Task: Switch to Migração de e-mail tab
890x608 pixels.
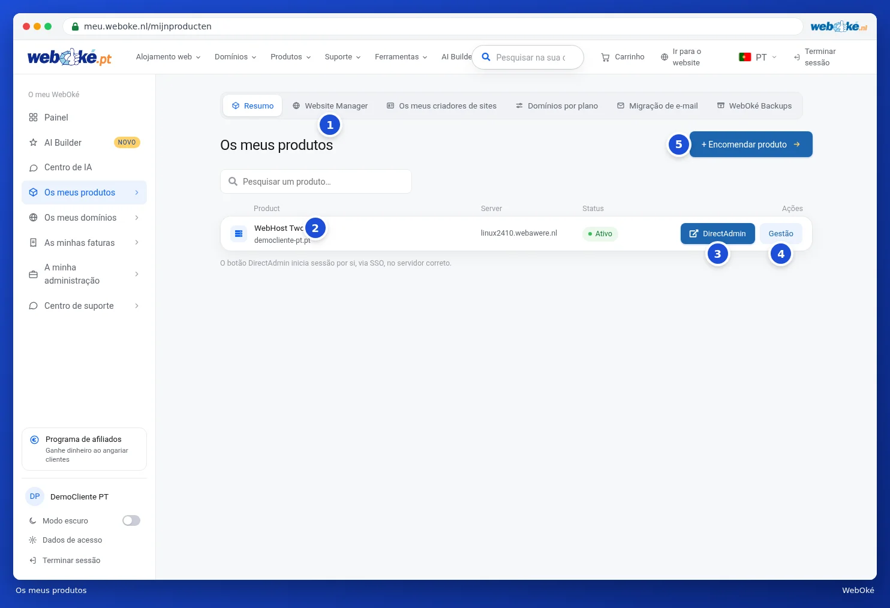Action: tap(657, 106)
